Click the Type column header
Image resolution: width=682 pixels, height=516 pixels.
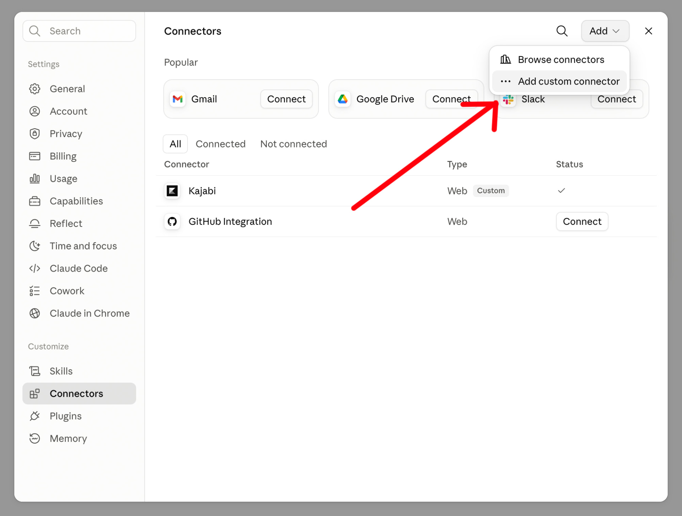tap(457, 164)
